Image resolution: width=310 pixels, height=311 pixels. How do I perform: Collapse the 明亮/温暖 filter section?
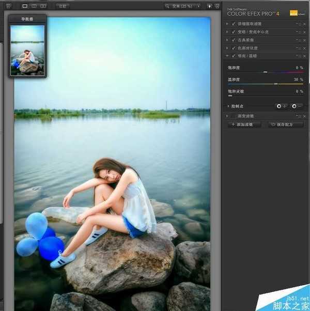(x=228, y=55)
